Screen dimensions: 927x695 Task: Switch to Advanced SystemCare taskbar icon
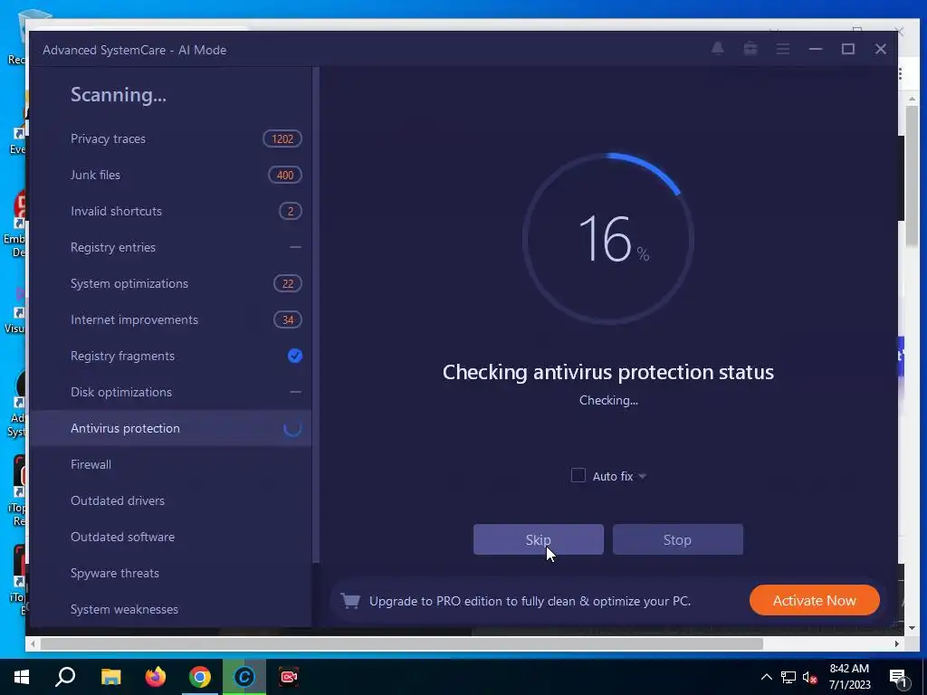244,677
